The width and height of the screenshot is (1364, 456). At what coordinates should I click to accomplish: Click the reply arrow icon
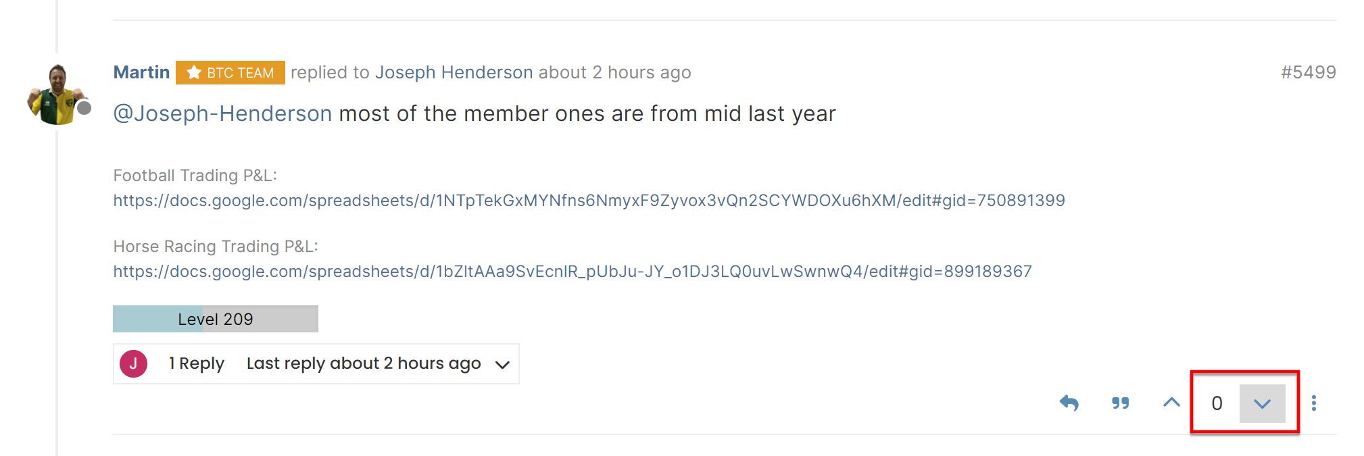1069,403
